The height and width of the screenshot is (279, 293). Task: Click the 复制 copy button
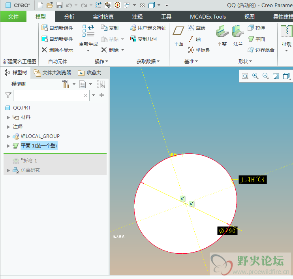pos(110,28)
